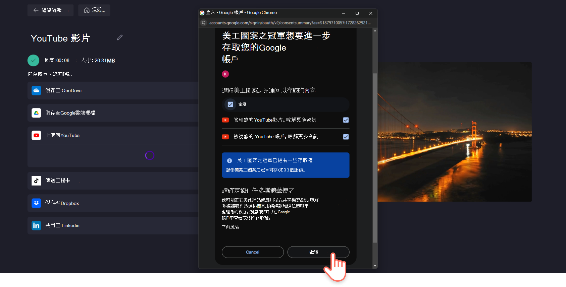Image resolution: width=566 pixels, height=287 pixels.
Task: Click the 長度:00:08 text
Action: [57, 61]
